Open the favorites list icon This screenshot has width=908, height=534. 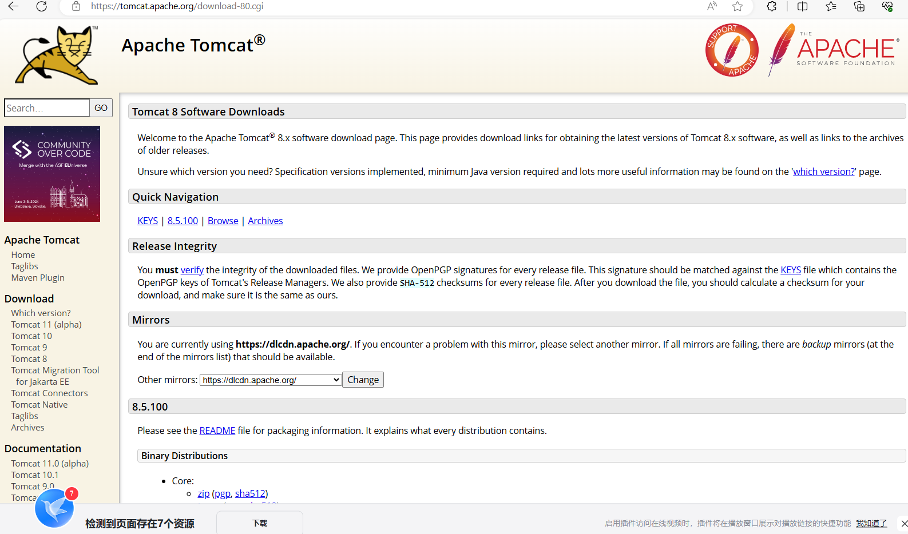coord(831,6)
